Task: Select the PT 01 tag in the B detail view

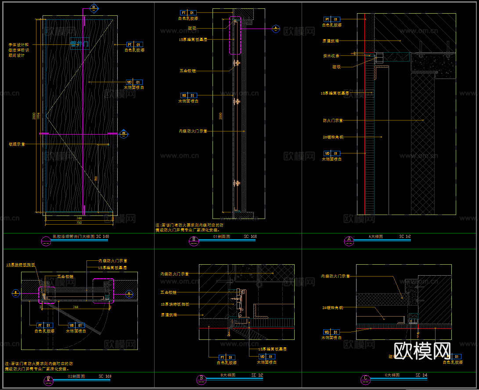Action: 227,357
